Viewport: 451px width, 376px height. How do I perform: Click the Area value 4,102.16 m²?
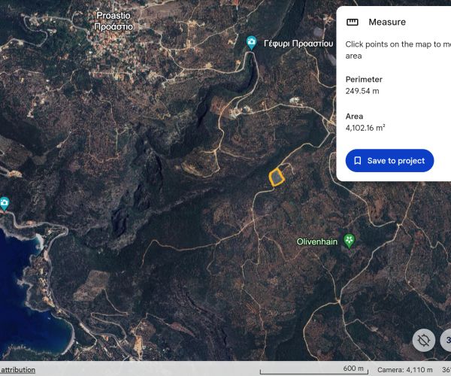click(365, 129)
